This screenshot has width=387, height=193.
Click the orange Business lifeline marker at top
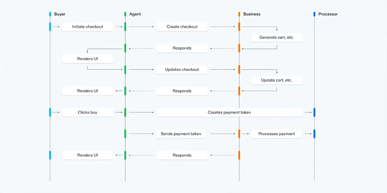[239, 14]
